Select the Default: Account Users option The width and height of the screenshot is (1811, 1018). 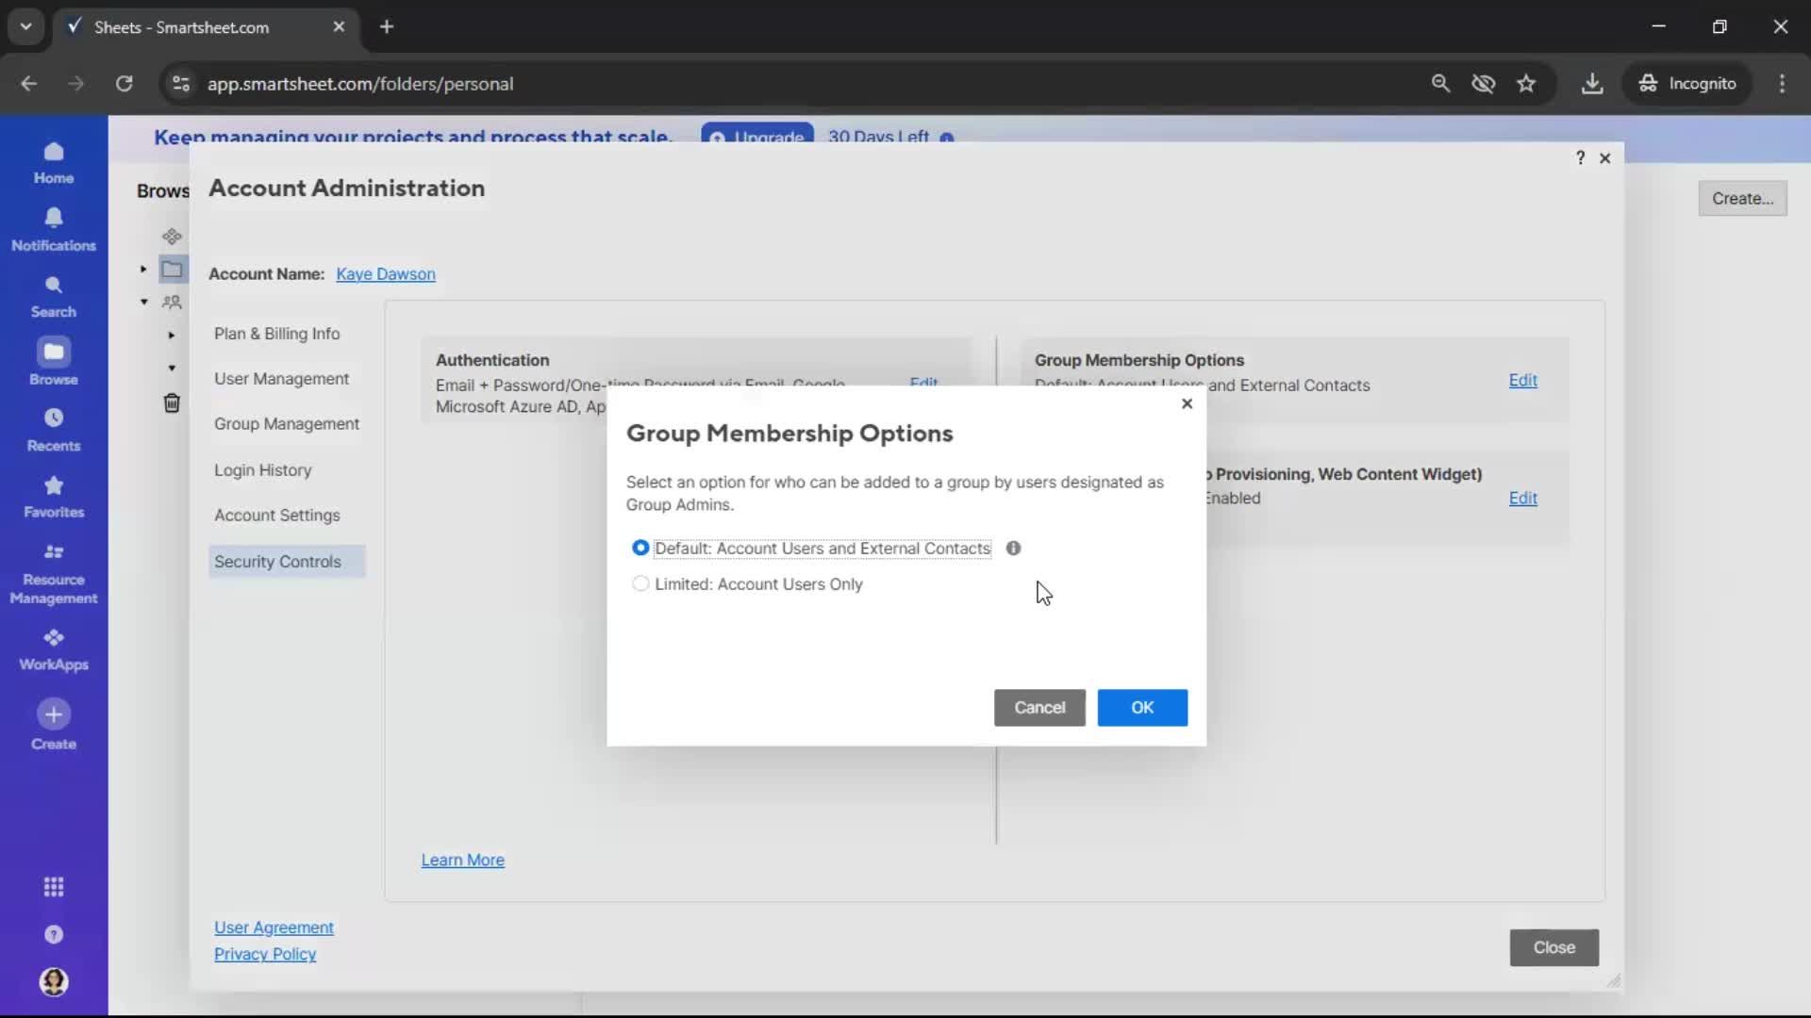(642, 548)
